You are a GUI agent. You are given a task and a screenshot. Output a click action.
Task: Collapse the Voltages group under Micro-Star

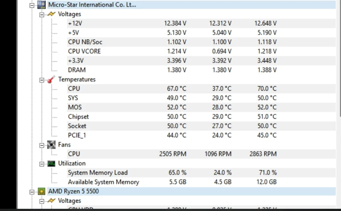pos(42,15)
